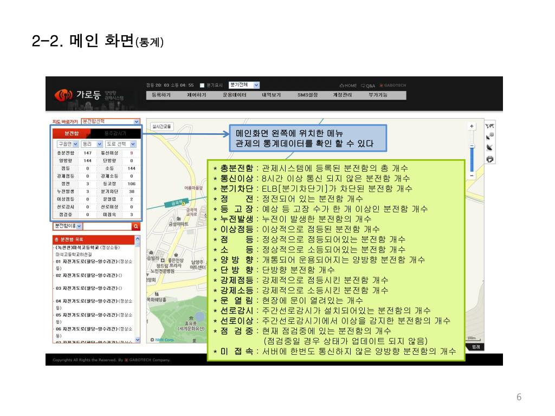Toggle the 분기표시 checkbox
555x416 pixels.
point(202,85)
